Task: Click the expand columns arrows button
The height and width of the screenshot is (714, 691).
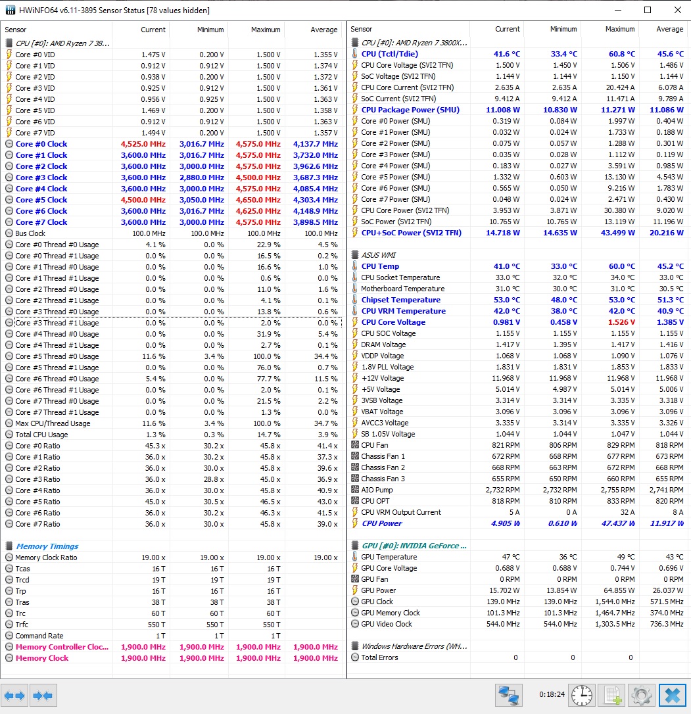Action: tap(14, 696)
